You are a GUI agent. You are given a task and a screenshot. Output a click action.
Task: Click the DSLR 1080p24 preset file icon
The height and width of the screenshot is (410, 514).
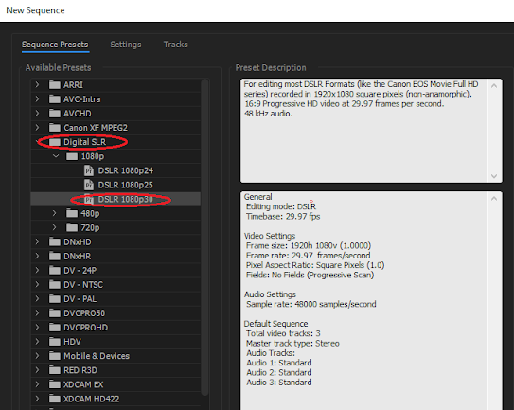coord(89,170)
